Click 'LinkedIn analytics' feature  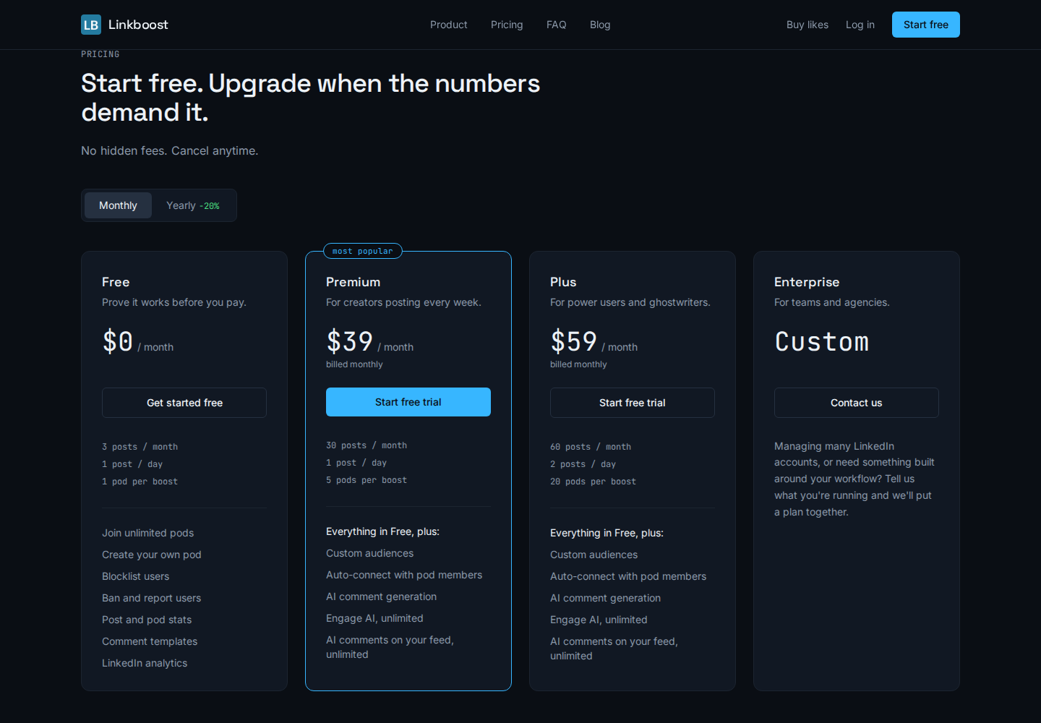(145, 663)
